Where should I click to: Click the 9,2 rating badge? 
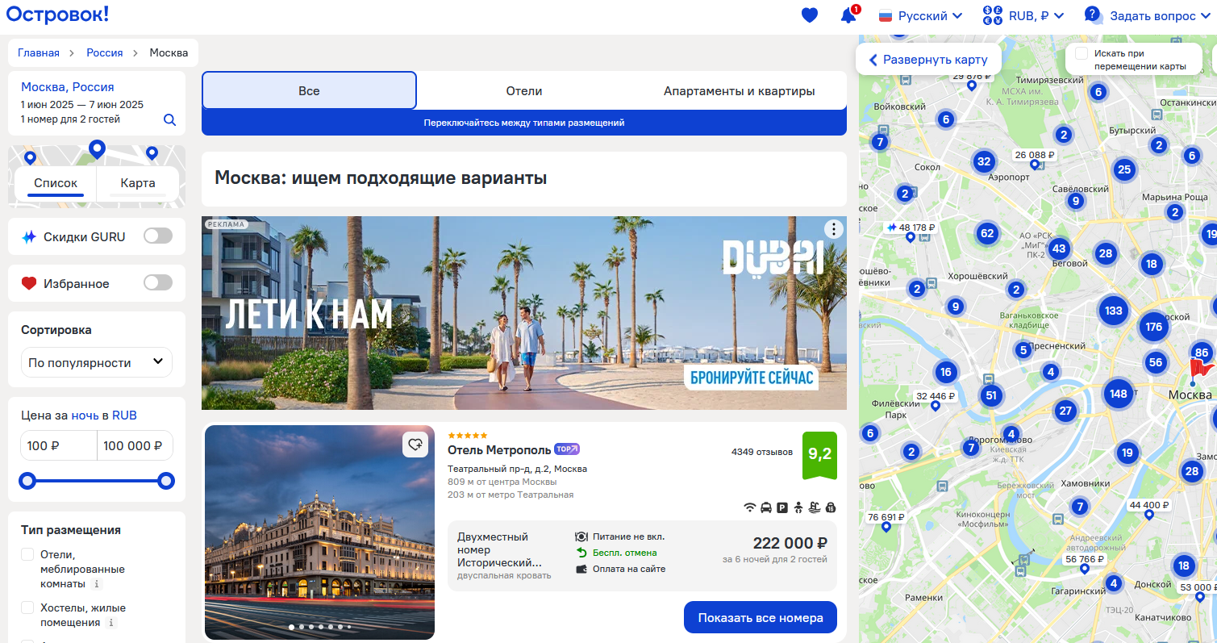click(x=819, y=455)
